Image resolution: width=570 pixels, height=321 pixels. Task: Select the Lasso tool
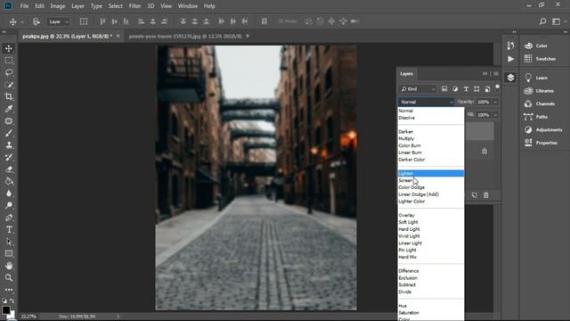click(x=9, y=72)
